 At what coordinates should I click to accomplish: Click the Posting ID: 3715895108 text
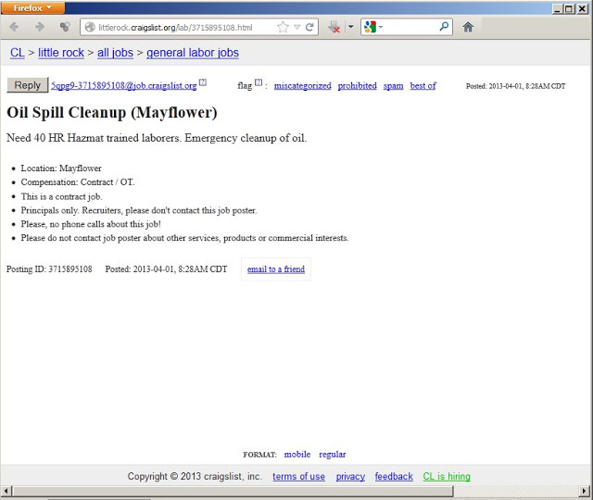coord(49,269)
